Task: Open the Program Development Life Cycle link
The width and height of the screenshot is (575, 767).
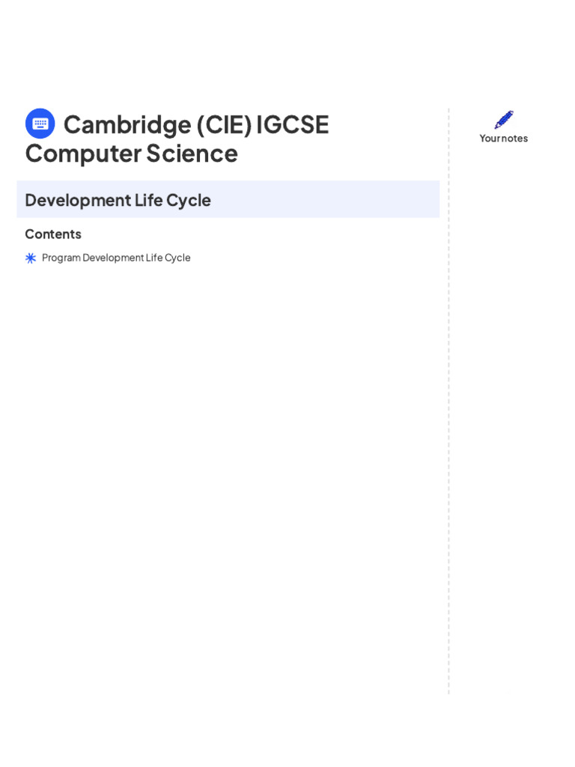Action: click(x=116, y=258)
